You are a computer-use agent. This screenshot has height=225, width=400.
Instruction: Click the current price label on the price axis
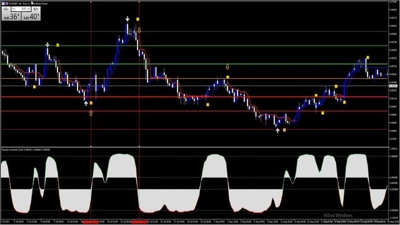pos(393,86)
